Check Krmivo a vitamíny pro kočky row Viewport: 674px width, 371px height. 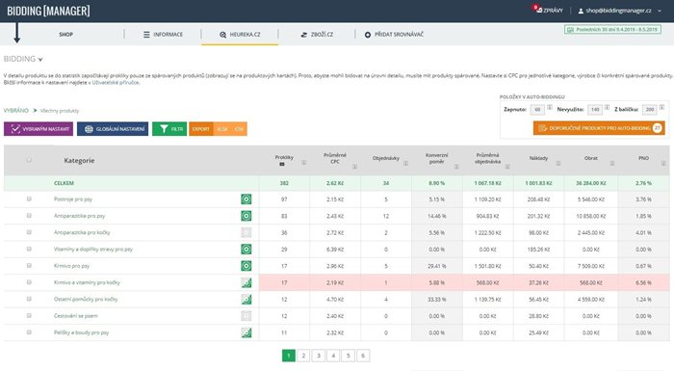(29, 282)
